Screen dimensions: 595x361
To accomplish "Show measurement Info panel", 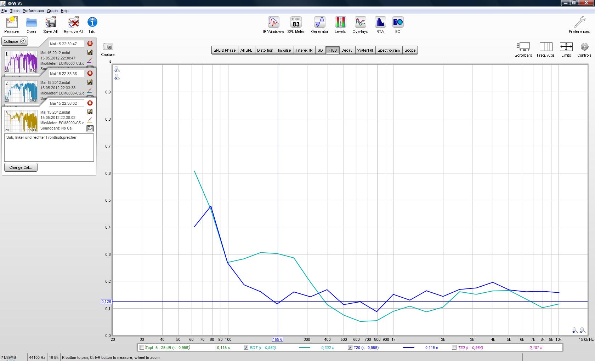I will click(x=92, y=25).
